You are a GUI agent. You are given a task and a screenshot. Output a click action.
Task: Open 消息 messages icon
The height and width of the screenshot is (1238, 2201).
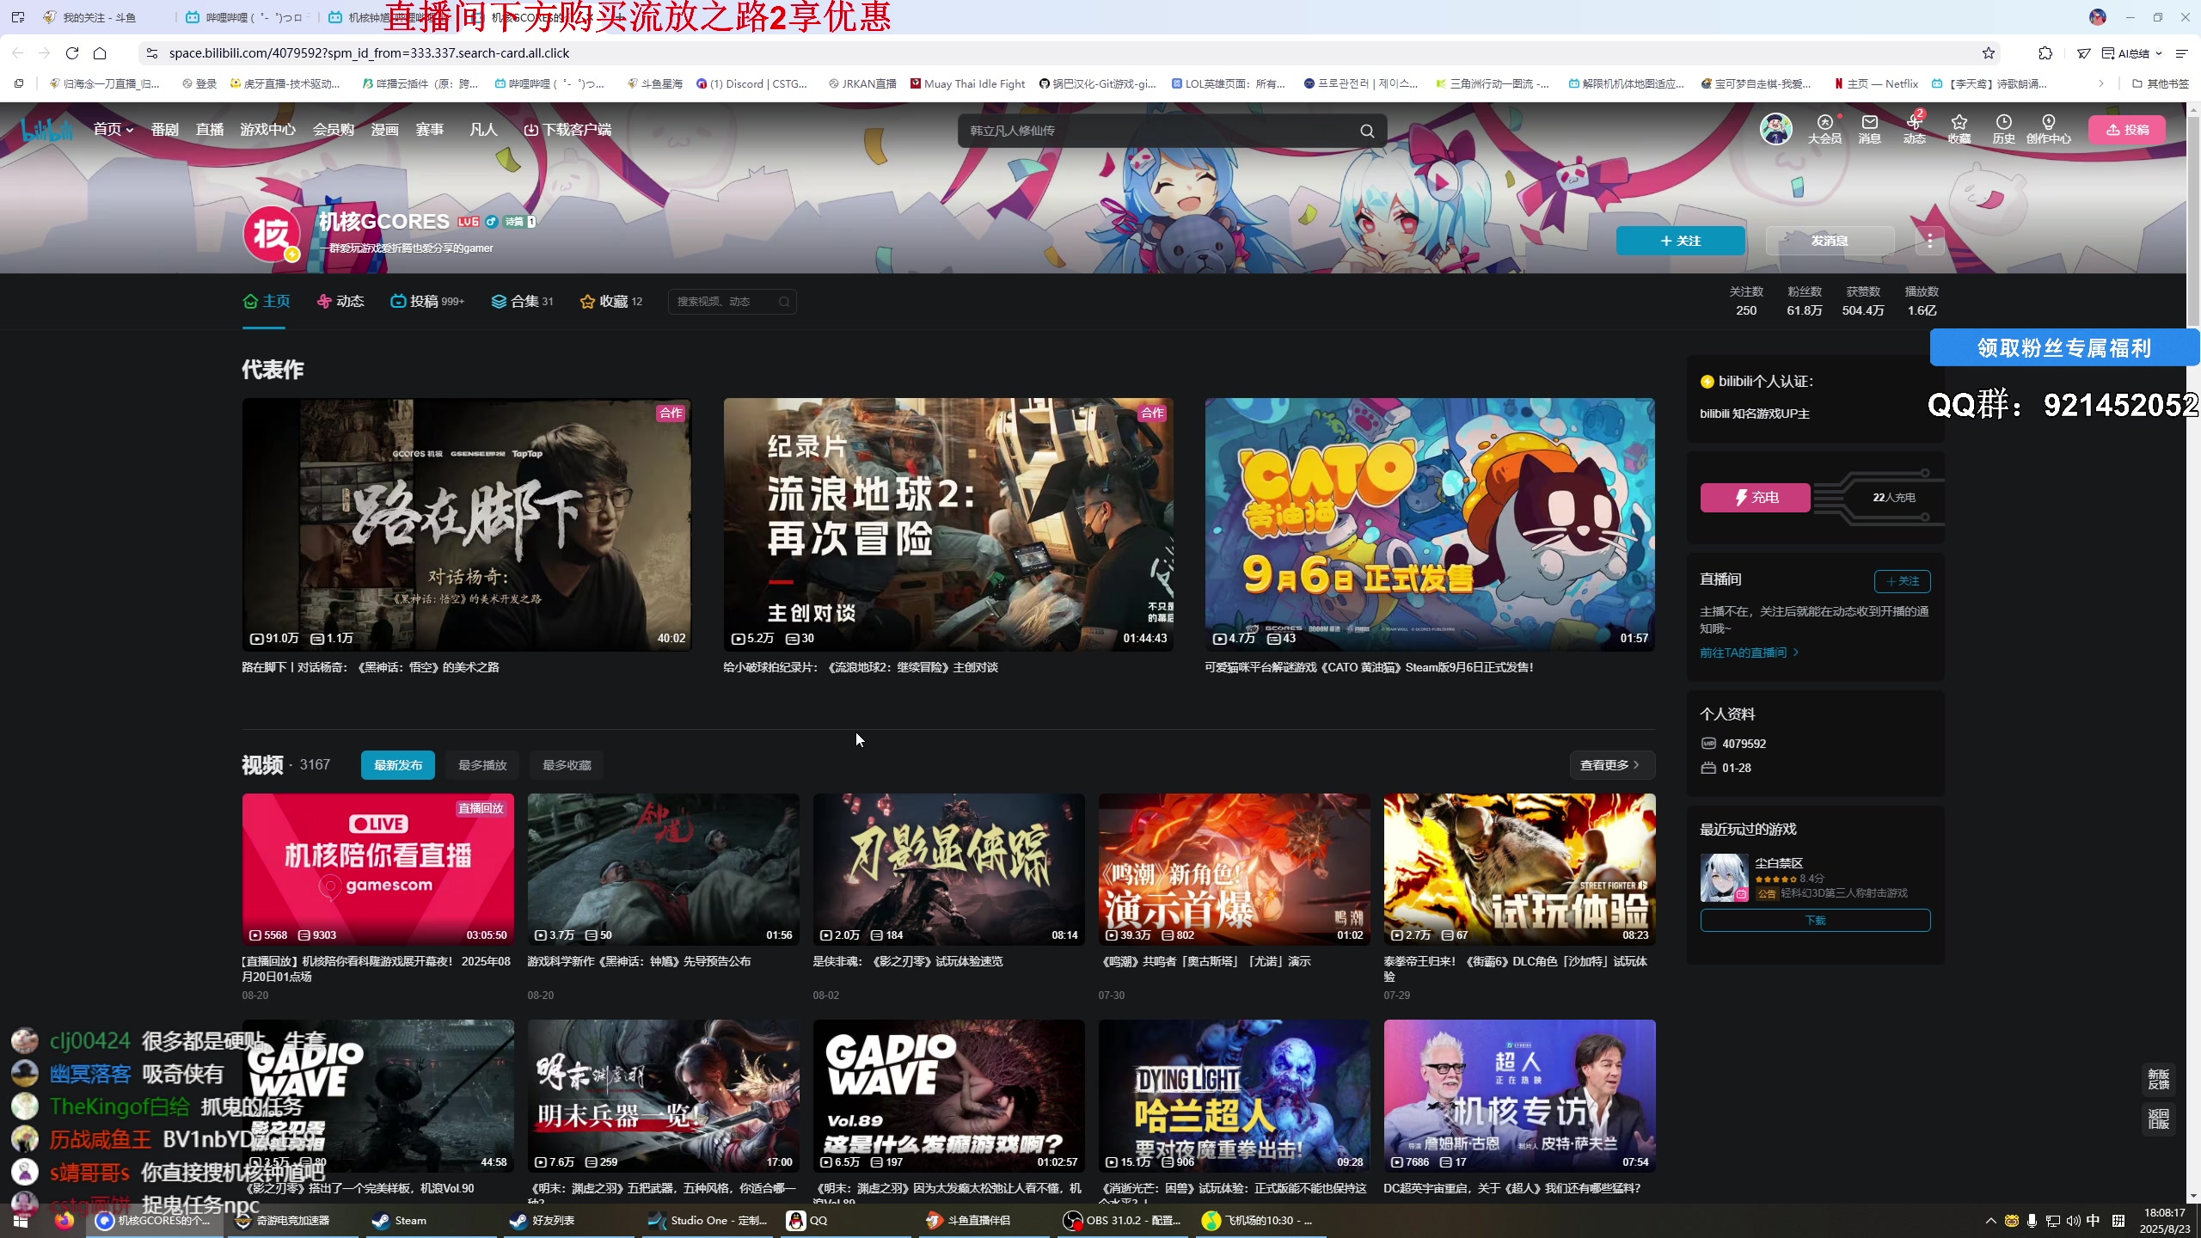tap(1869, 129)
